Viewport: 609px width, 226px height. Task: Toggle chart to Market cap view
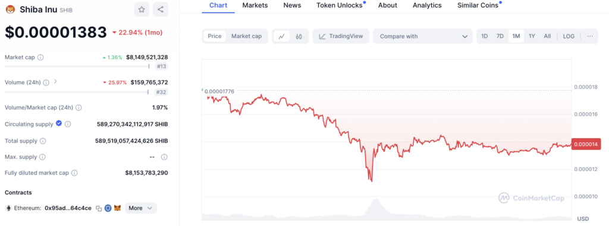pyautogui.click(x=247, y=36)
